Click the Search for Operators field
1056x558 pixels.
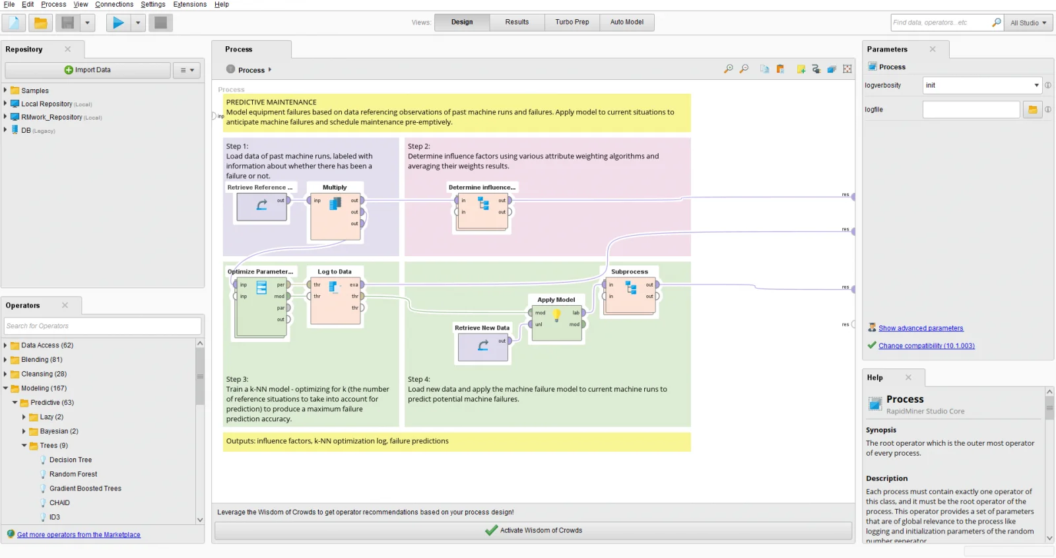[x=102, y=326]
